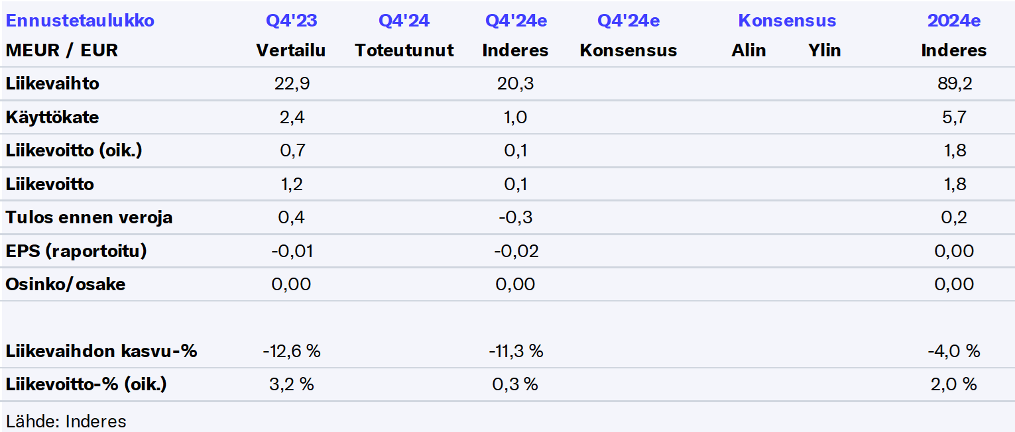Click the "Liikevaihdon kasvu-%" row label
Screen dimensions: 1015x432
pyautogui.click(x=101, y=351)
